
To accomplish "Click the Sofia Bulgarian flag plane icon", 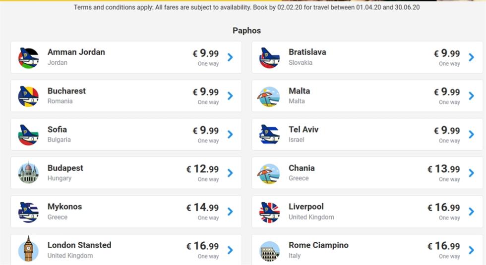I will [x=29, y=135].
